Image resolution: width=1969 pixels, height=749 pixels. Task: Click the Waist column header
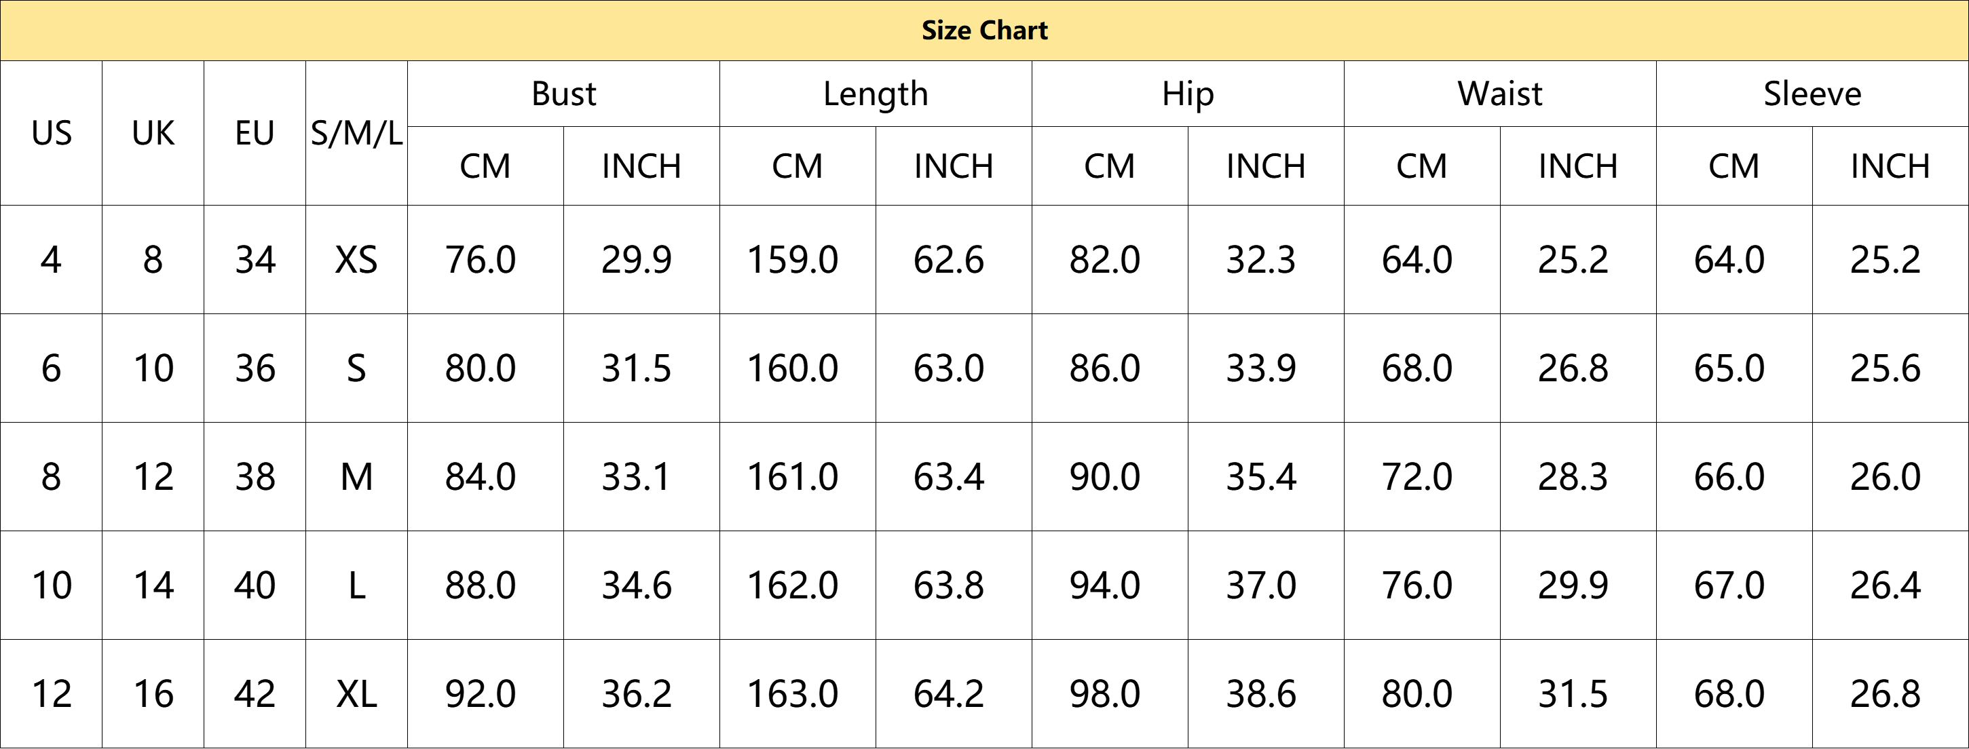pos(1500,94)
